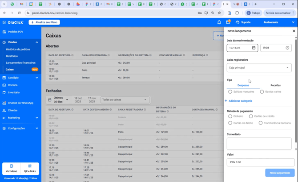
Task: Open a new browser tab
Action: [x=255, y=4]
